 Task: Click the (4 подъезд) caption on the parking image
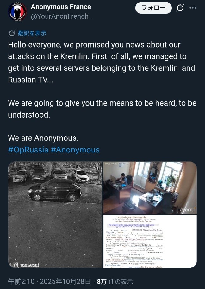click(x=26, y=265)
